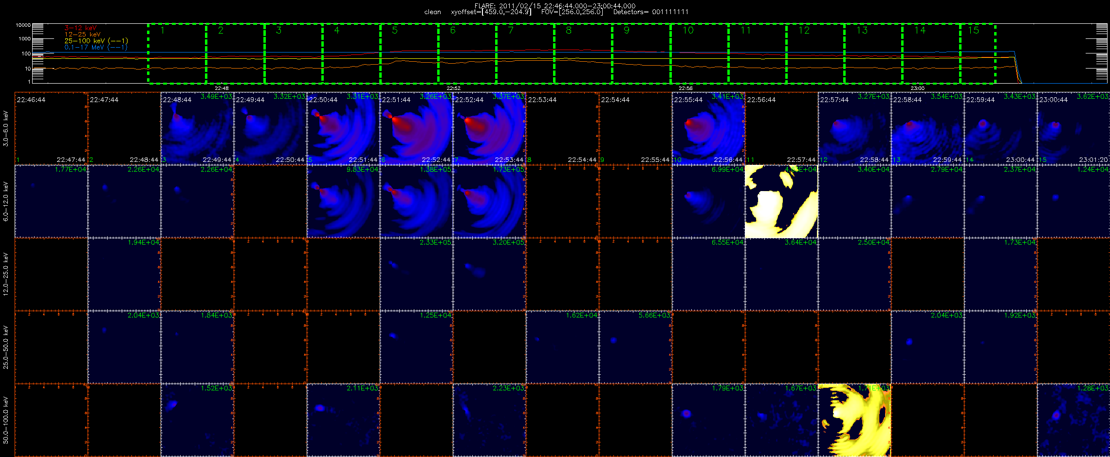Open 25.0-50.0 keV image with peak 5.66E+03
This screenshot has width=1110, height=457.
[x=635, y=347]
